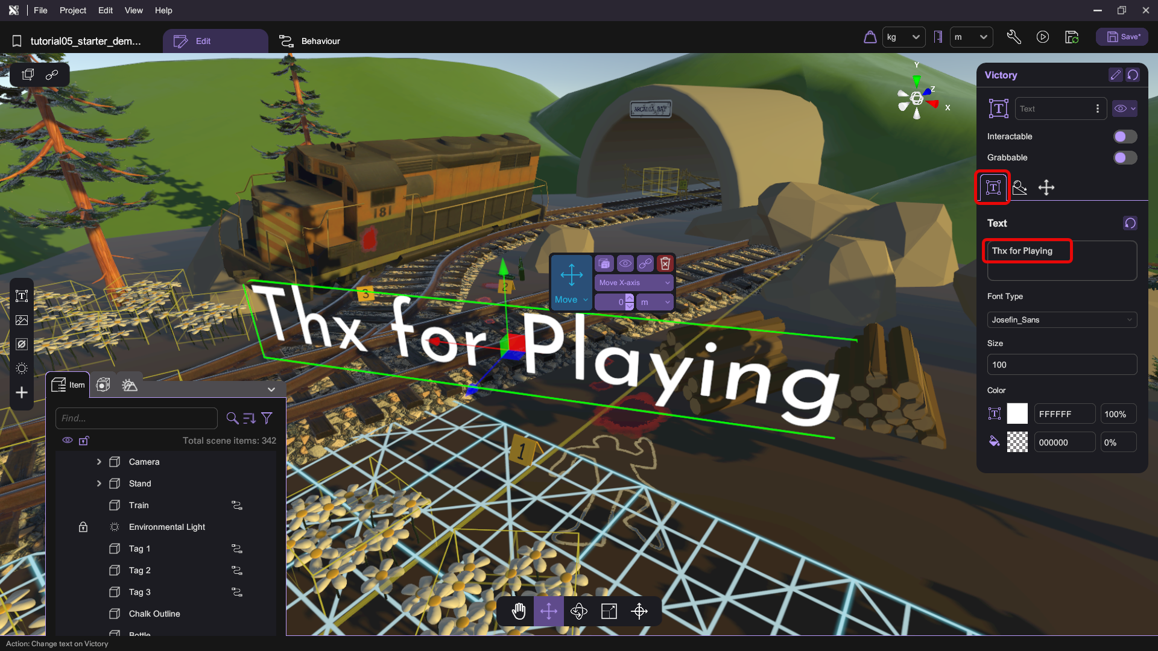Screen dimensions: 1158x651
Task: Open the text properties tab icon
Action: tap(993, 187)
